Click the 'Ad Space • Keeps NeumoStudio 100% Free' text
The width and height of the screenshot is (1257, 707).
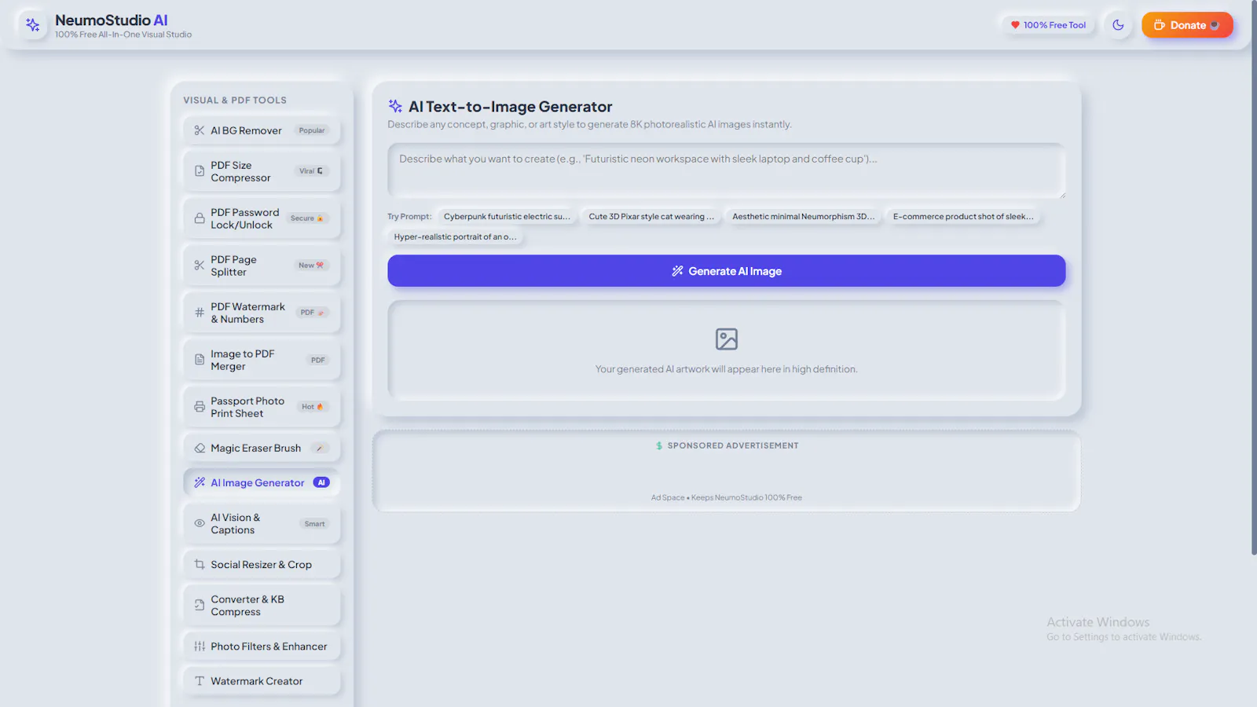coord(727,497)
